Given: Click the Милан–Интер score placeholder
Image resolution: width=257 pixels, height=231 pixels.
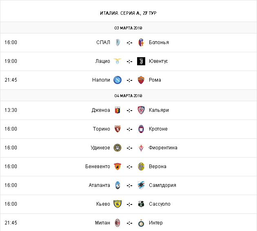Looking at the screenshot, I should point(129,223).
